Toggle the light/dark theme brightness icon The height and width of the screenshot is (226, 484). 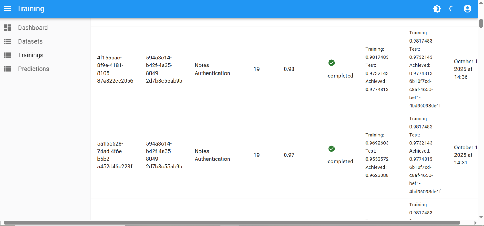[437, 9]
